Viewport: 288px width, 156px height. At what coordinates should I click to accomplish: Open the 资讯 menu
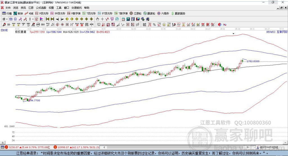pyautogui.click(x=23, y=8)
